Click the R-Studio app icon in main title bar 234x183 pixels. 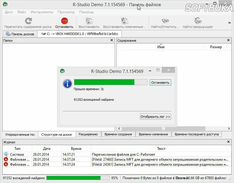pyautogui.click(x=5, y=4)
